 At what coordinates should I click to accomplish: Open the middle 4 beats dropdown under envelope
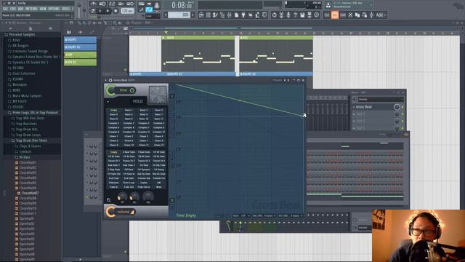tap(264, 215)
